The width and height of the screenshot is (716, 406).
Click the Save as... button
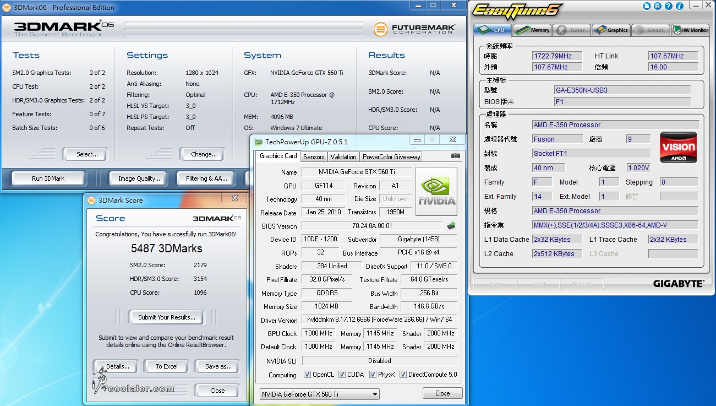[217, 366]
